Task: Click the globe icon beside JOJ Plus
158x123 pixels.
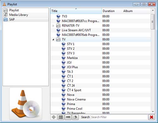Action: (x=64, y=67)
